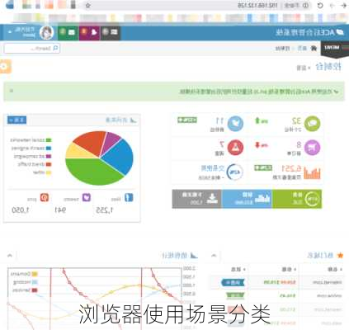
Task: Toggle the sidebar MENU button
Action: [335, 48]
